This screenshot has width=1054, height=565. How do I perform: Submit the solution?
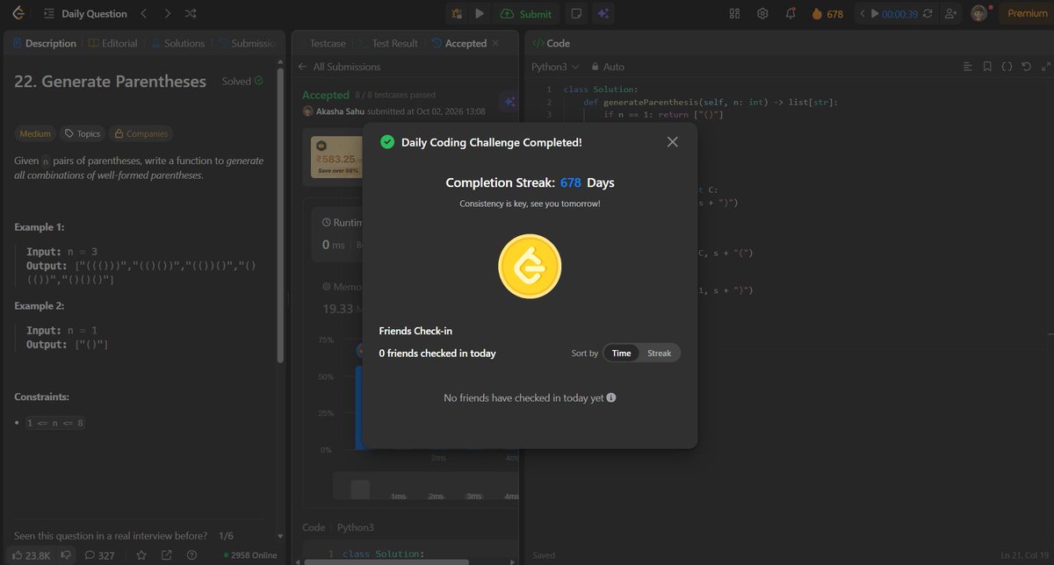pyautogui.click(x=527, y=13)
